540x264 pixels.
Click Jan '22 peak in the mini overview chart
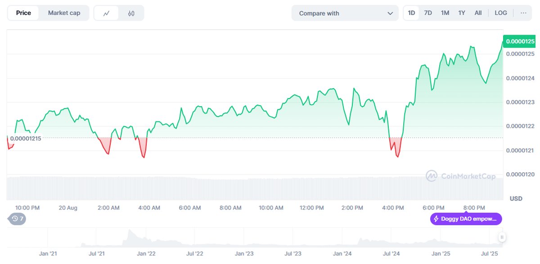(x=129, y=233)
